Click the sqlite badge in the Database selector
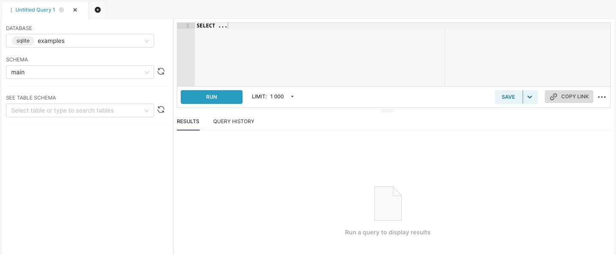616x255 pixels. 23,41
